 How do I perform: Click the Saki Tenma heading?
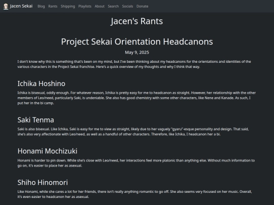click(x=36, y=120)
